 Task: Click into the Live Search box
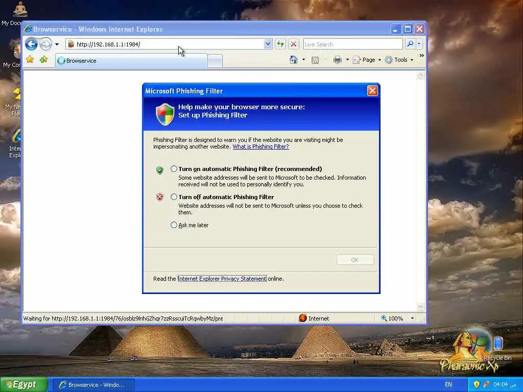pos(353,44)
